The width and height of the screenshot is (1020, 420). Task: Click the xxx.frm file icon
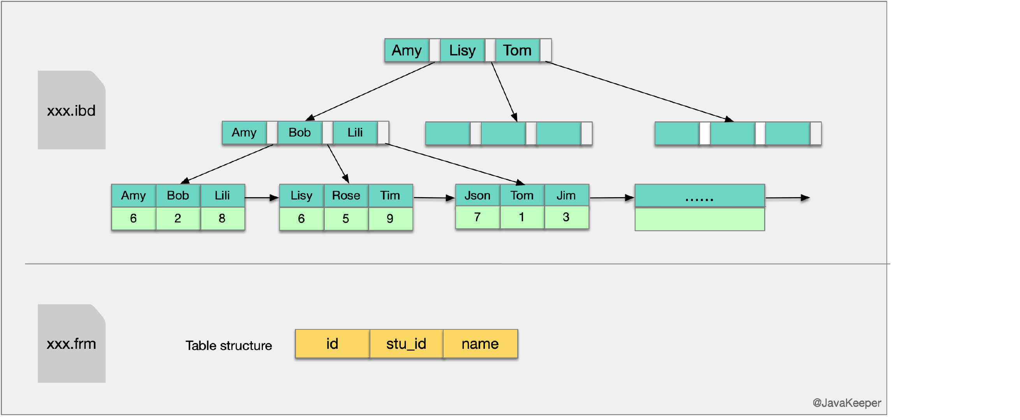72,343
